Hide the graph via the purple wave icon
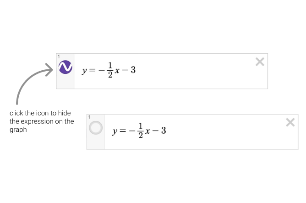Screen dimensions: 306x203 pyautogui.click(x=66, y=68)
